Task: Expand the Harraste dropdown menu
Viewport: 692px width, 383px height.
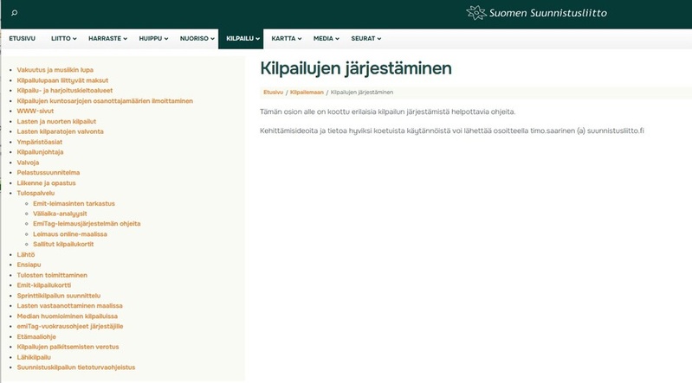Action: point(108,39)
